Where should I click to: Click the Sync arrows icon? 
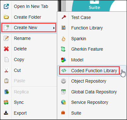click(6, 102)
